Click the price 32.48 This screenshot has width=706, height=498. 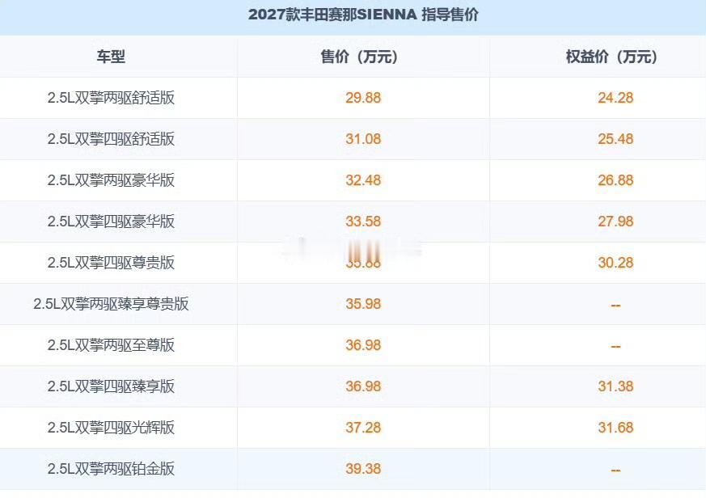[x=363, y=180]
